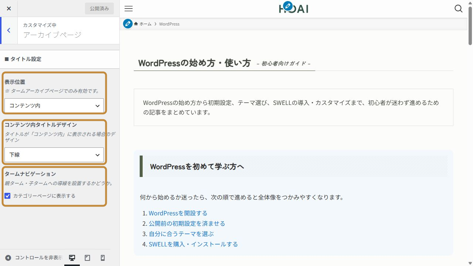
Task: Open the 公開前の初期設定を済ませる link
Action: tap(187, 224)
